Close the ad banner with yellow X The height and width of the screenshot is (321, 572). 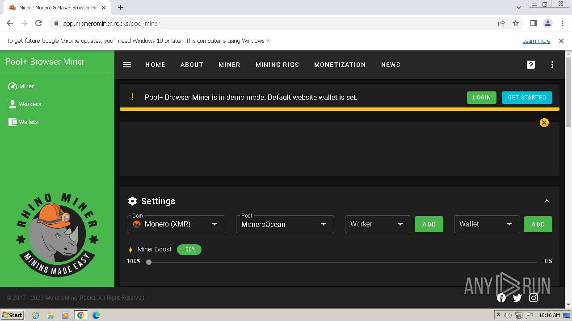[544, 123]
